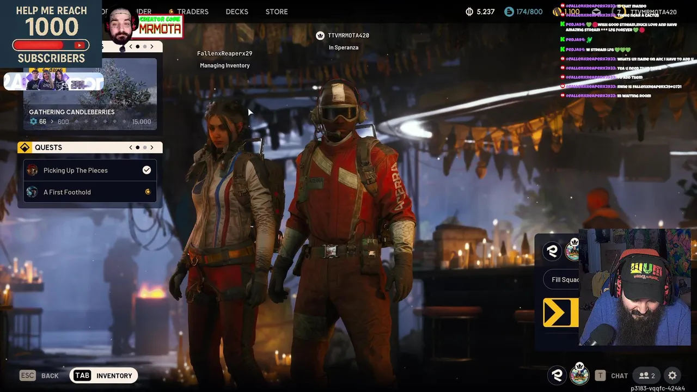Open the Store tab
The image size is (697, 392).
(277, 11)
